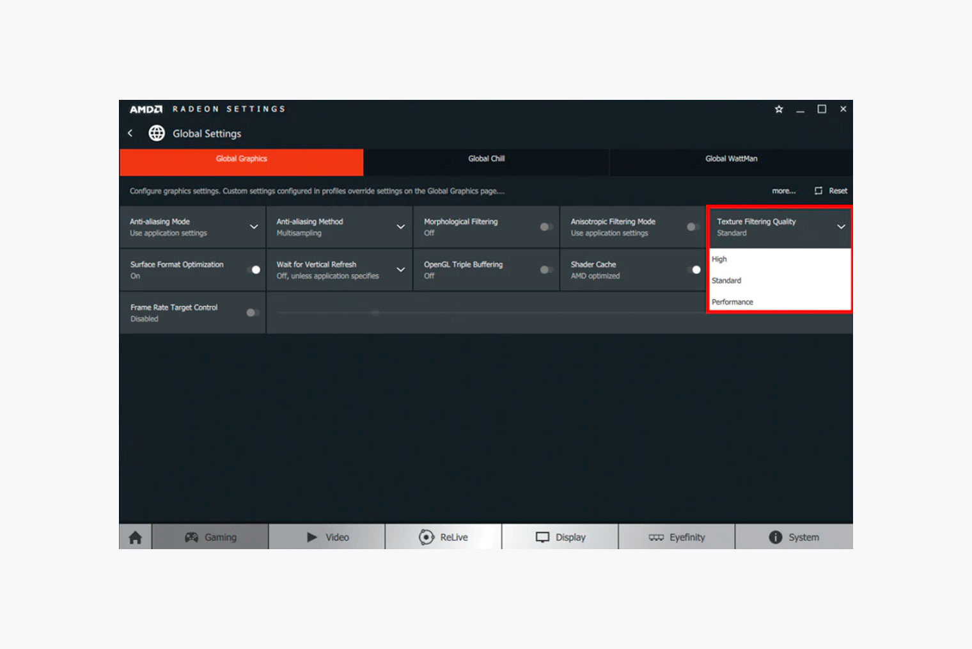Switch to Global WattMan tab

click(x=731, y=163)
